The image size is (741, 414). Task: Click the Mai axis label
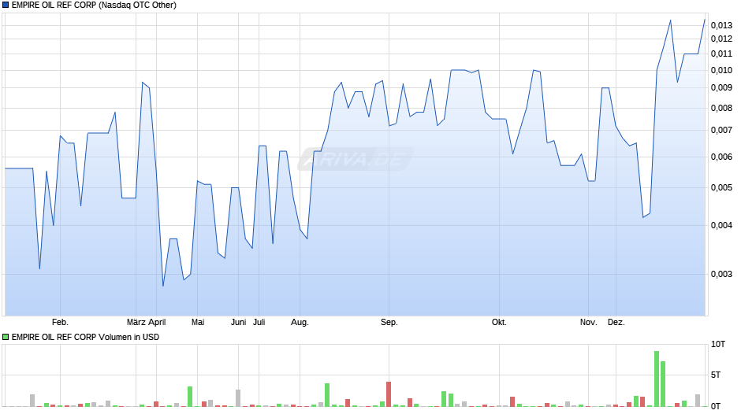click(x=198, y=323)
